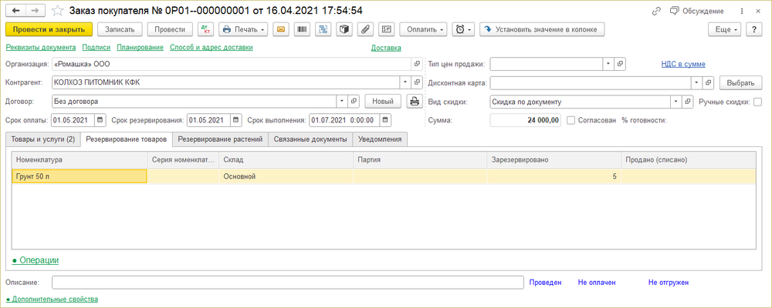Open the Планирование link
This screenshot has height=308, width=772.
click(x=140, y=48)
